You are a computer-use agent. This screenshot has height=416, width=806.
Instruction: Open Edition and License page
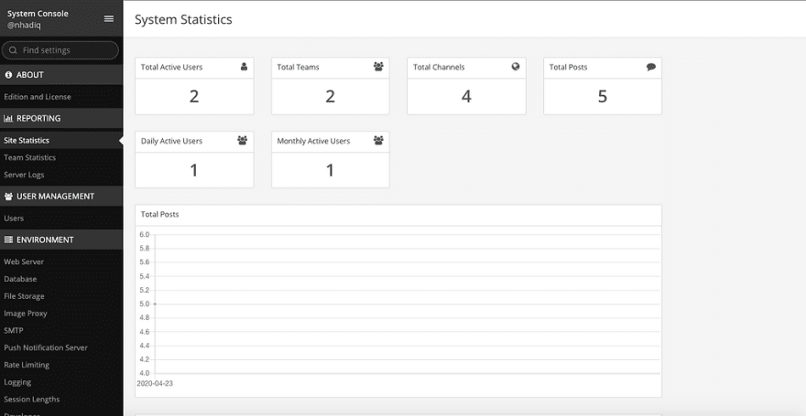coord(38,97)
